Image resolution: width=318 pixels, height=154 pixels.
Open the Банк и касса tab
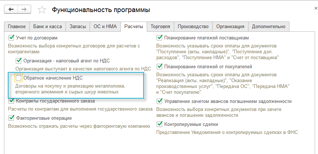click(x=48, y=27)
